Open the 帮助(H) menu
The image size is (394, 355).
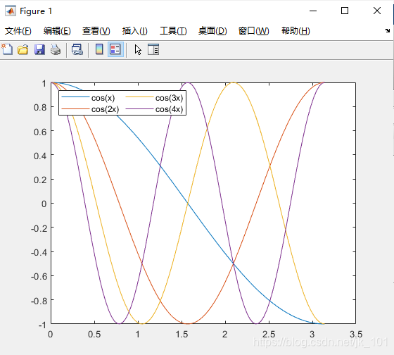coord(295,31)
